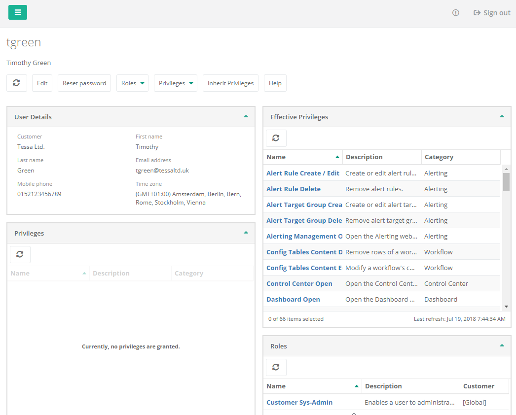Click the time zone value text
The width and height of the screenshot is (516, 415).
point(188,198)
